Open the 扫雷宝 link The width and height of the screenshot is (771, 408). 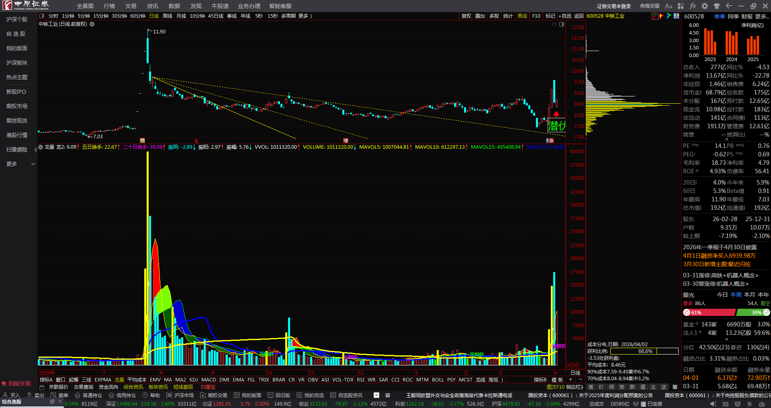(x=208, y=387)
